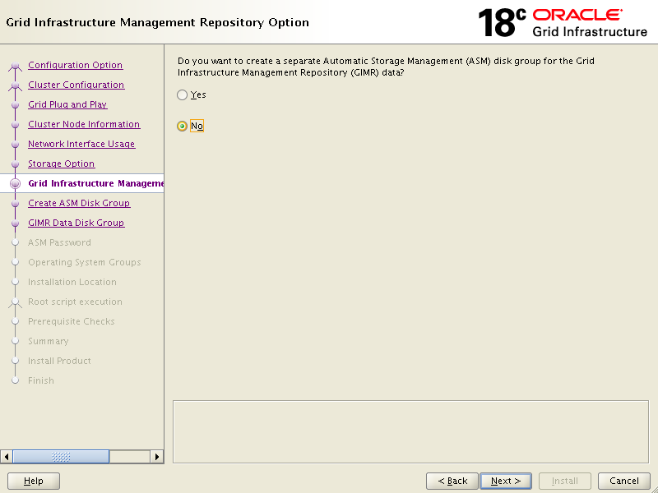Go to Cluster Configuration step

click(x=76, y=85)
